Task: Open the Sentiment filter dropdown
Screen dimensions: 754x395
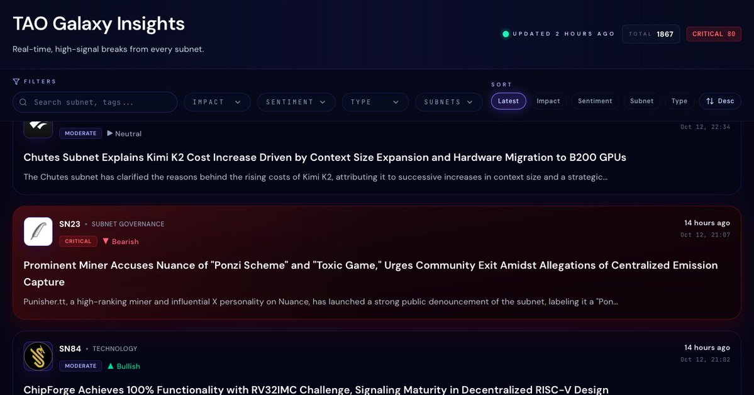Action: (296, 102)
